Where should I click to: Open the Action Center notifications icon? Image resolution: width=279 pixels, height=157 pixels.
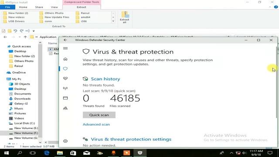(270, 153)
